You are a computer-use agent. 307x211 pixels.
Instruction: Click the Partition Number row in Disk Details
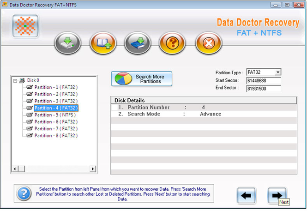tap(204, 108)
